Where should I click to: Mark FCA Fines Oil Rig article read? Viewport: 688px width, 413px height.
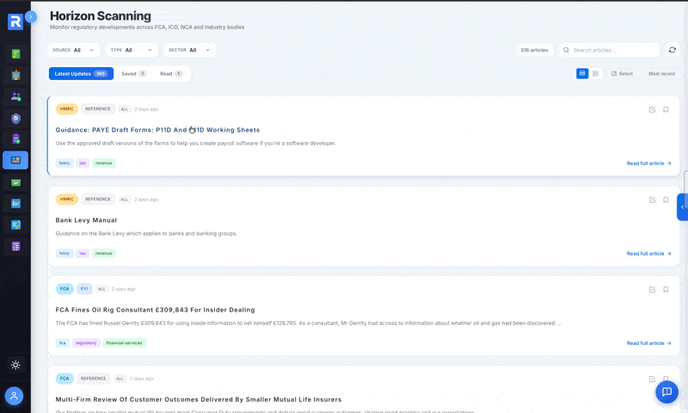pos(652,290)
